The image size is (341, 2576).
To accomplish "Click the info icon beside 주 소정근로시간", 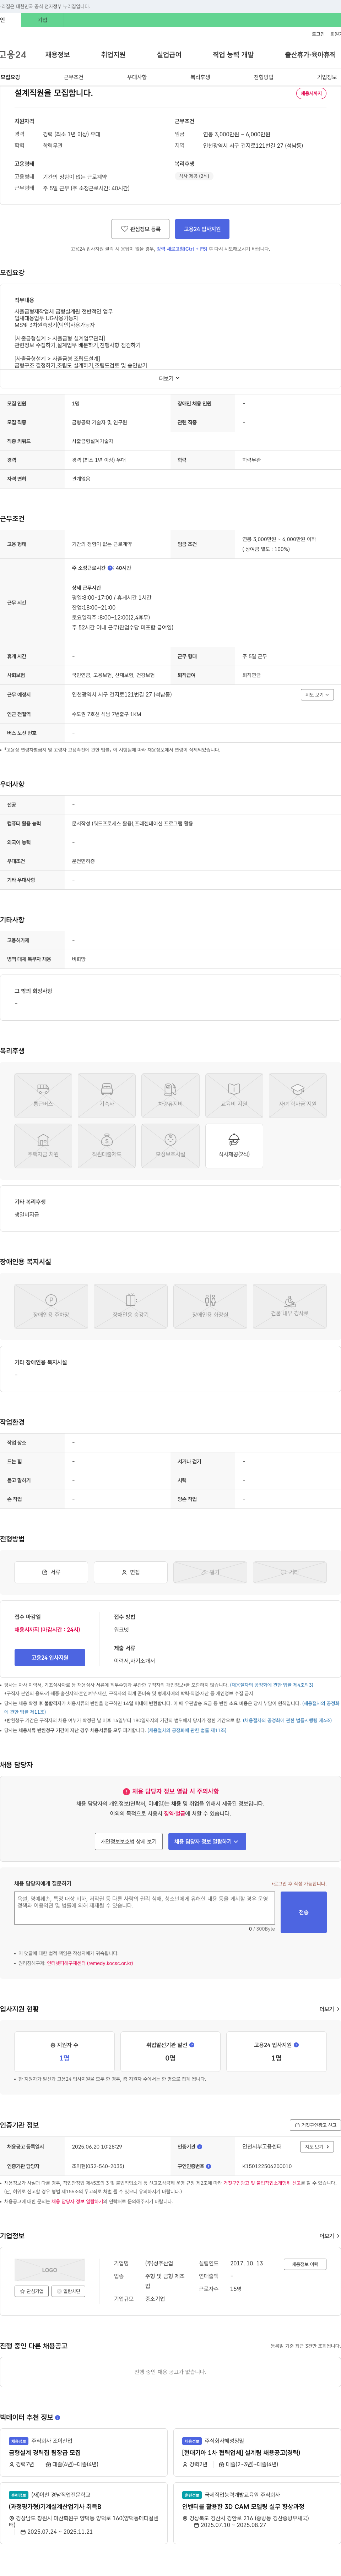I will pyautogui.click(x=110, y=568).
